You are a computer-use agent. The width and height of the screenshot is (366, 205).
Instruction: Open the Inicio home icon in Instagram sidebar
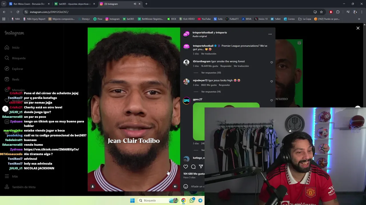[7, 48]
